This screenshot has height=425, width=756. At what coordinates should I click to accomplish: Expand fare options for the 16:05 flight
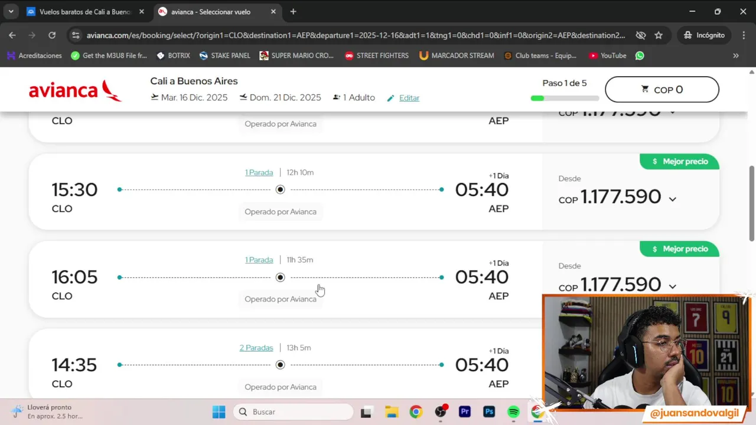point(672,286)
